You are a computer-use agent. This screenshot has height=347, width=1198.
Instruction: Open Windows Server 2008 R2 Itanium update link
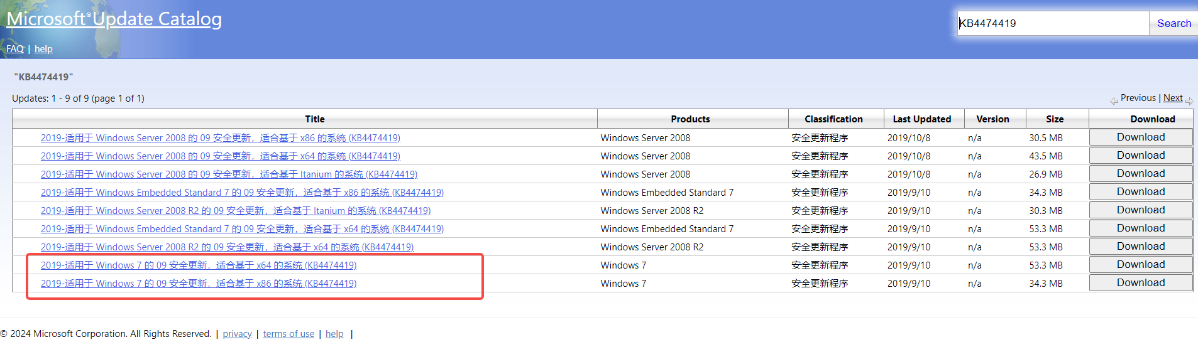(236, 211)
